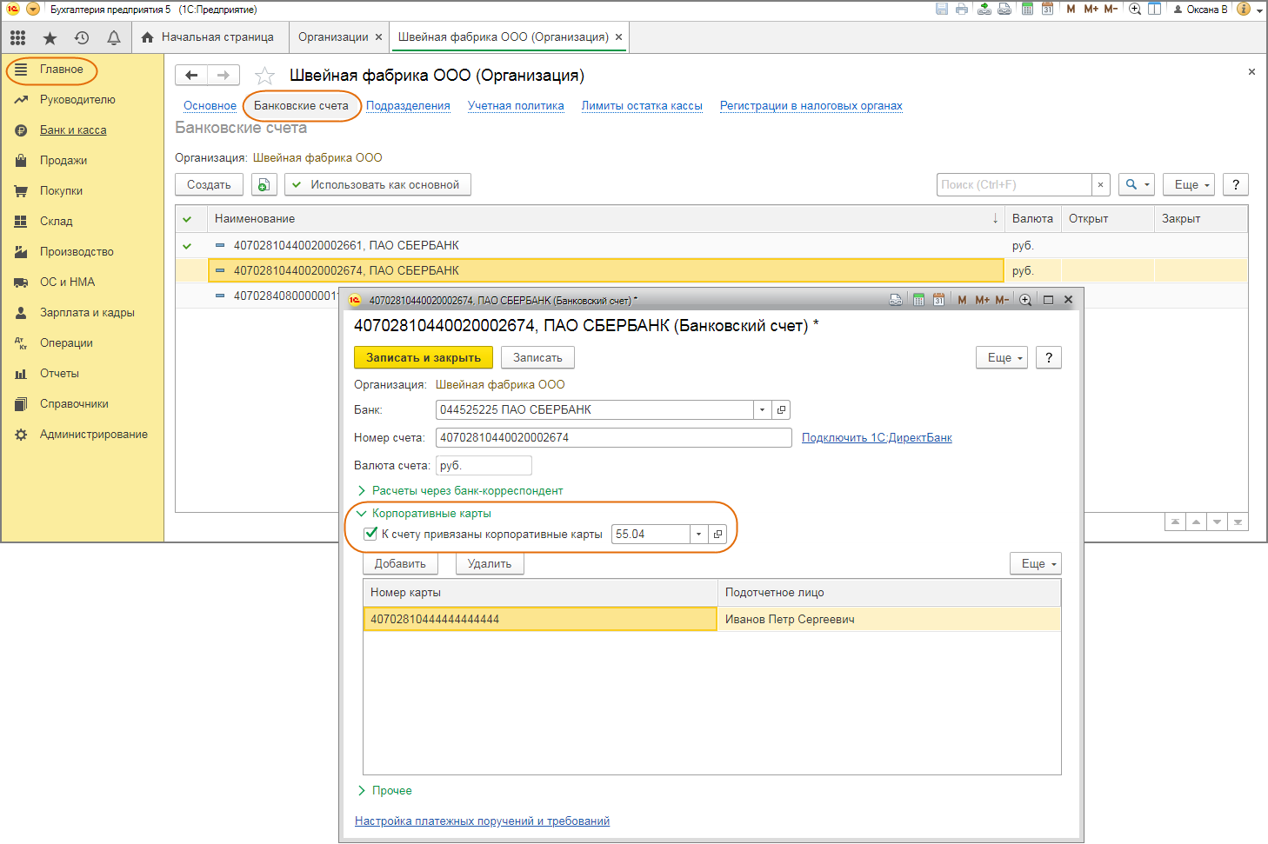Jump to the last row using the list's bottom arrow

pos(1238,522)
